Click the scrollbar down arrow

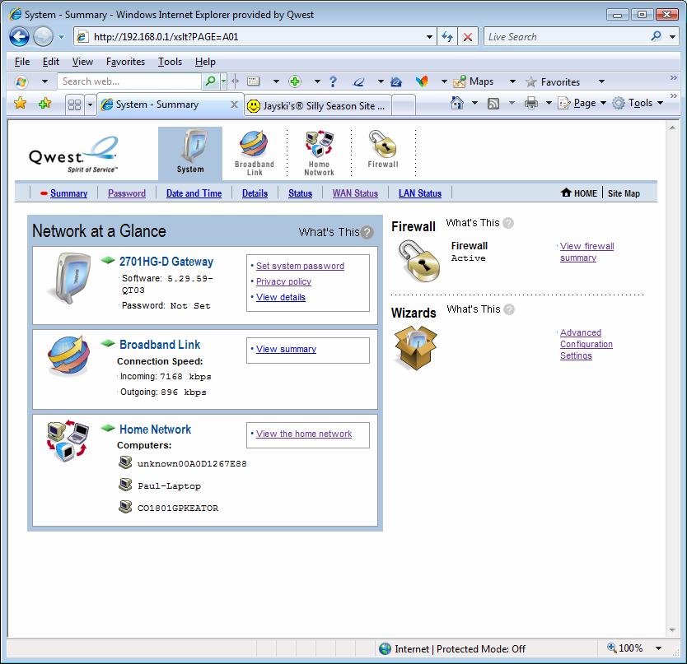tap(672, 630)
